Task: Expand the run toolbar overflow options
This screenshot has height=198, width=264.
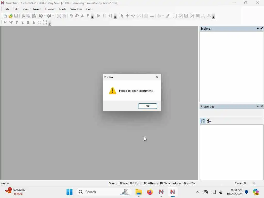Action: [x=115, y=17]
